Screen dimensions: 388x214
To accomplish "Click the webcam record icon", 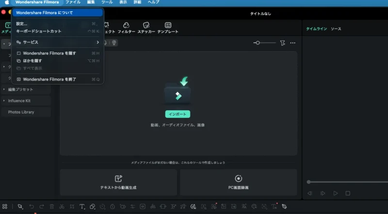I will 114,43.
